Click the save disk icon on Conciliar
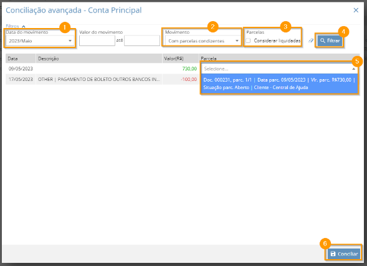The width and height of the screenshot is (367, 266). 333,254
